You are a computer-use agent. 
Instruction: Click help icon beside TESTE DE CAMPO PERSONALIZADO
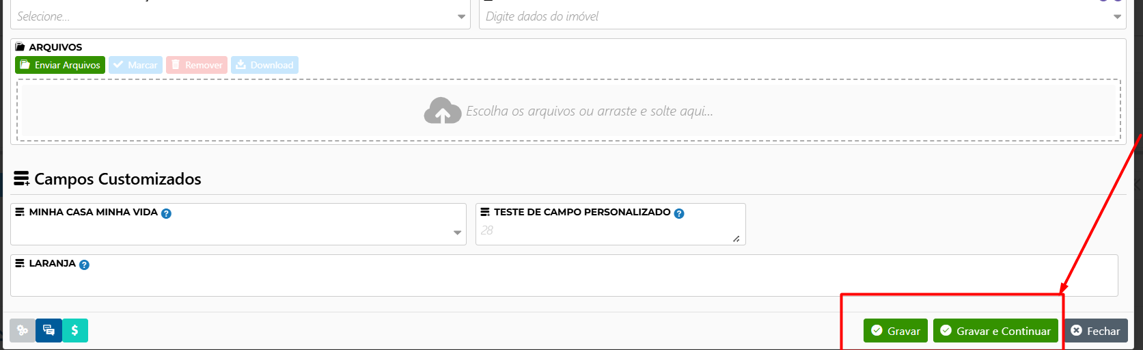(679, 213)
